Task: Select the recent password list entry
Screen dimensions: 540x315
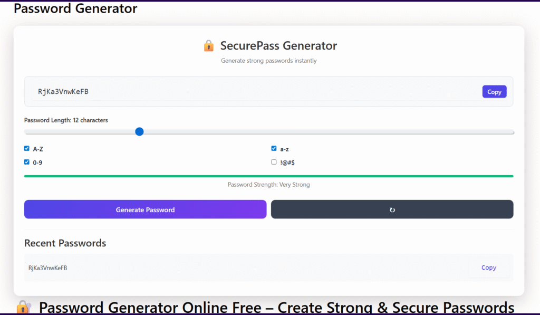Action: pos(158,268)
